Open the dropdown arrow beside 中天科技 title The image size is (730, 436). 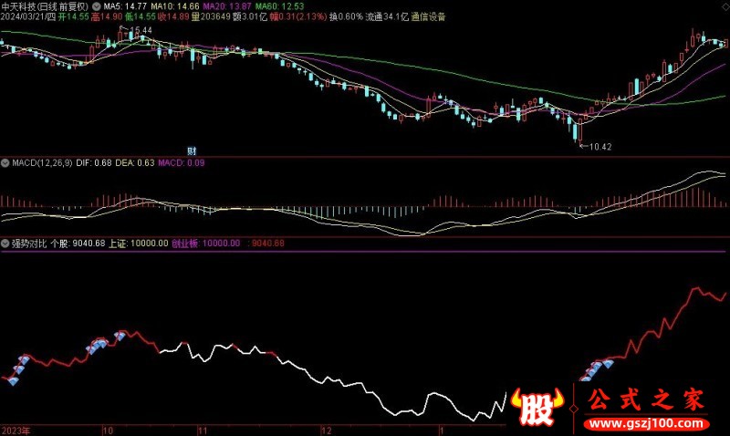pyautogui.click(x=97, y=6)
